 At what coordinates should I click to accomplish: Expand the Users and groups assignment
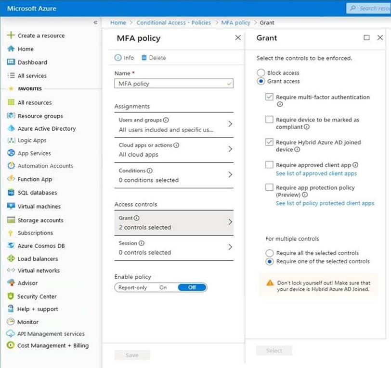(x=230, y=124)
